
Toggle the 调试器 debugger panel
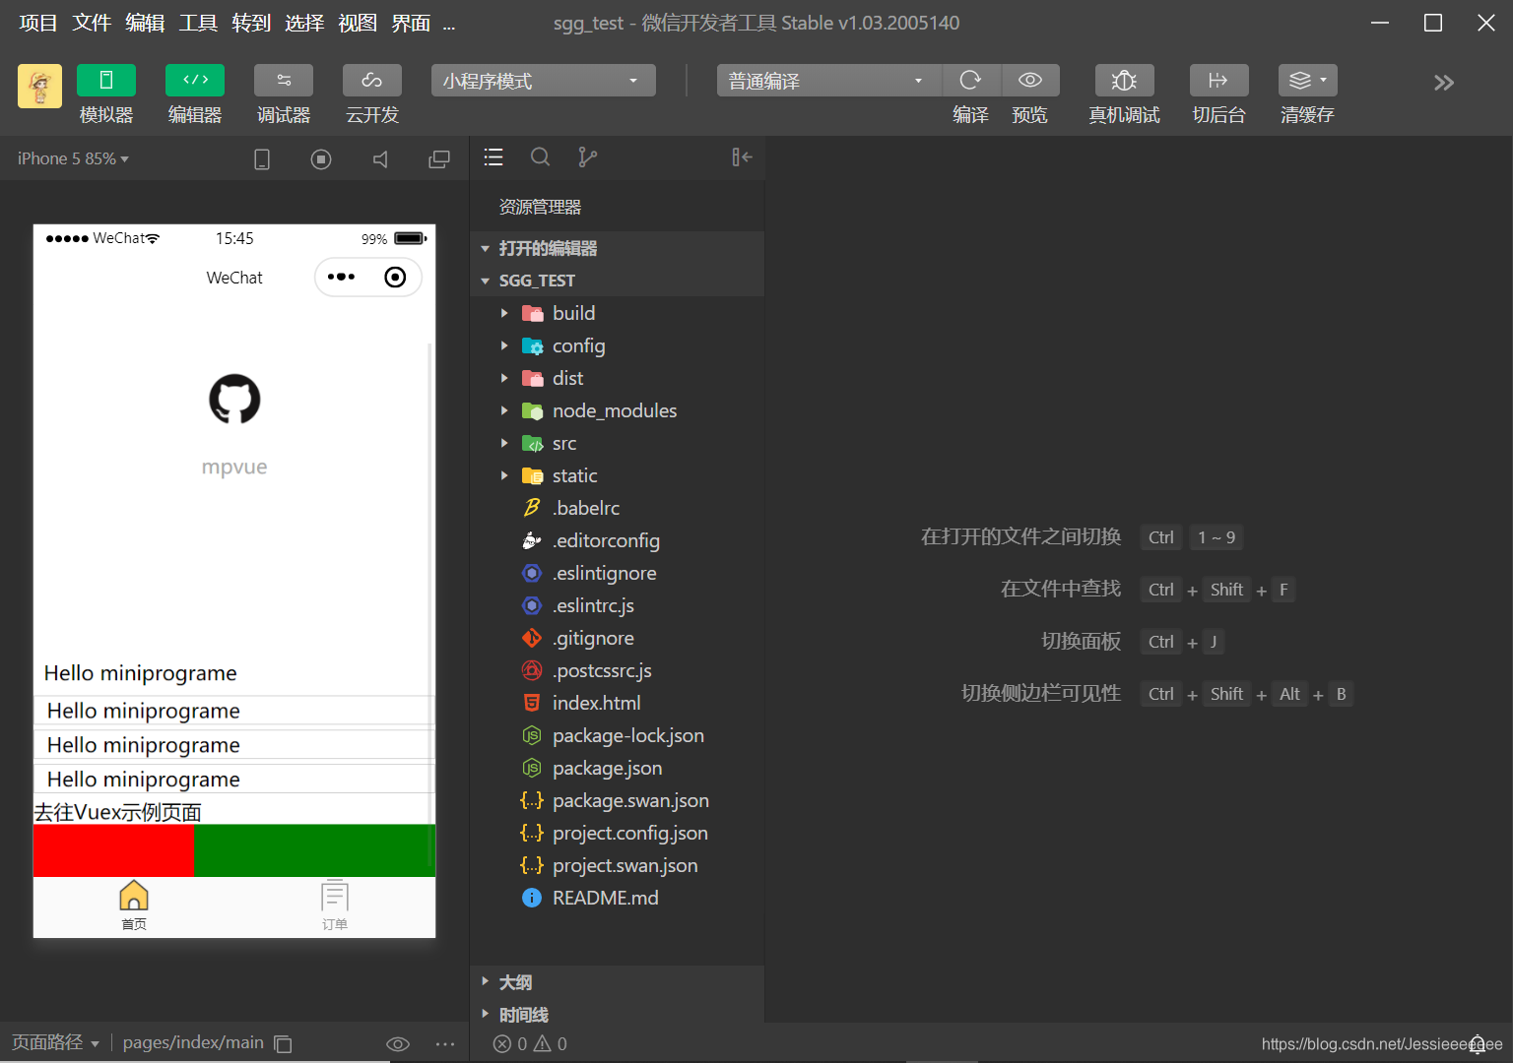tap(284, 81)
